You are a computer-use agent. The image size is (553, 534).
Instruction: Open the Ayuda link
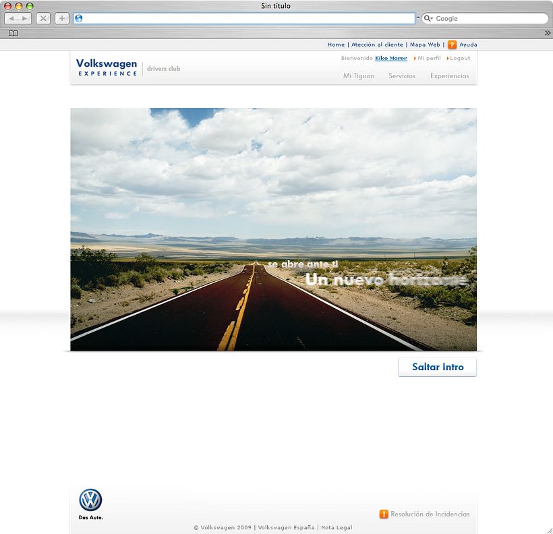[x=468, y=44]
